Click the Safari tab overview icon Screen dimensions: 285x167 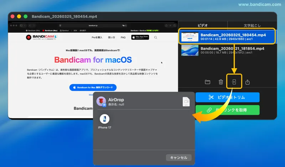coord(175,26)
